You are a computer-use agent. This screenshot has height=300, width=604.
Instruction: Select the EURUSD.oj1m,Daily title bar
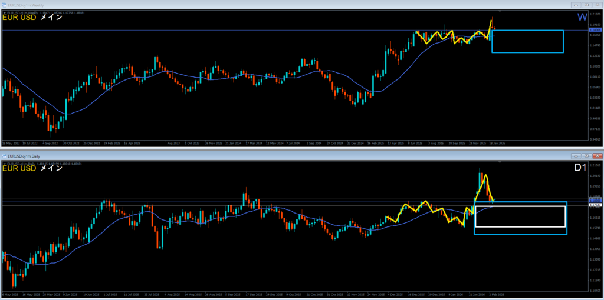pyautogui.click(x=236, y=156)
